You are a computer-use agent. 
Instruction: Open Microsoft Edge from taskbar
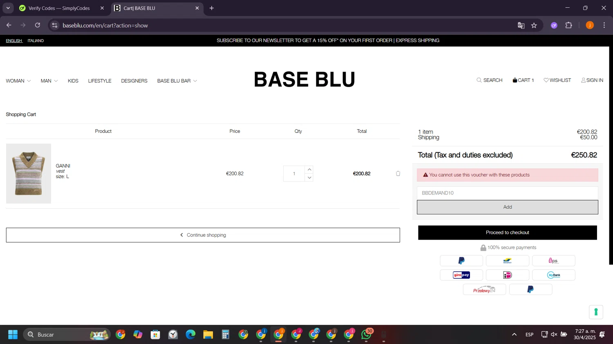coord(190,335)
